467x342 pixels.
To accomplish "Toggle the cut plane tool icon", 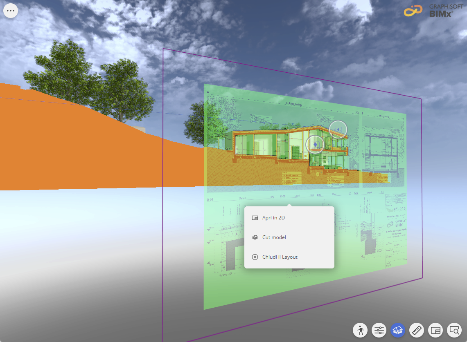I will (x=398, y=330).
